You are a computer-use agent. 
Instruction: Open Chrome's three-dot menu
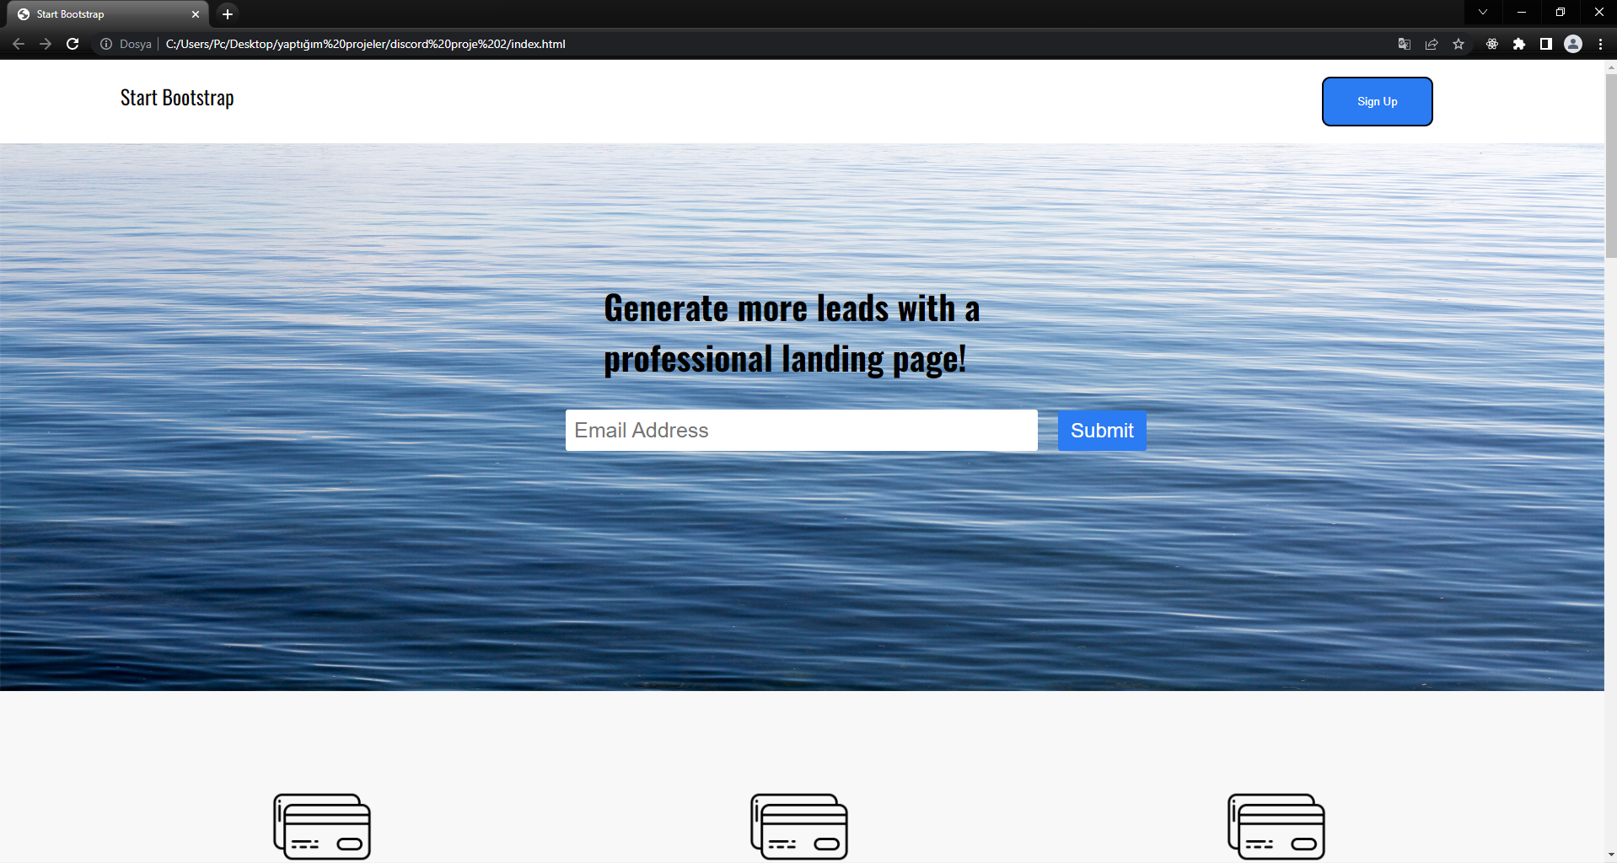click(x=1601, y=44)
